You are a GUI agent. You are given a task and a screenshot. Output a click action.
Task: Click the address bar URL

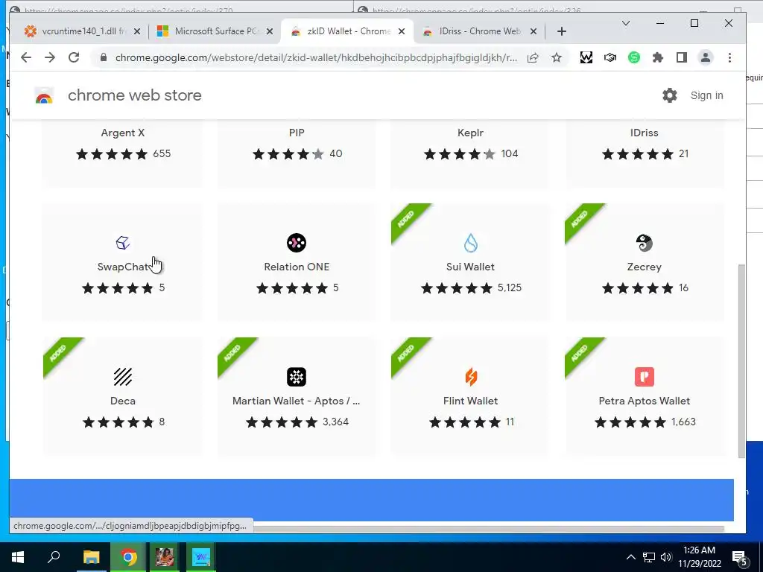316,58
